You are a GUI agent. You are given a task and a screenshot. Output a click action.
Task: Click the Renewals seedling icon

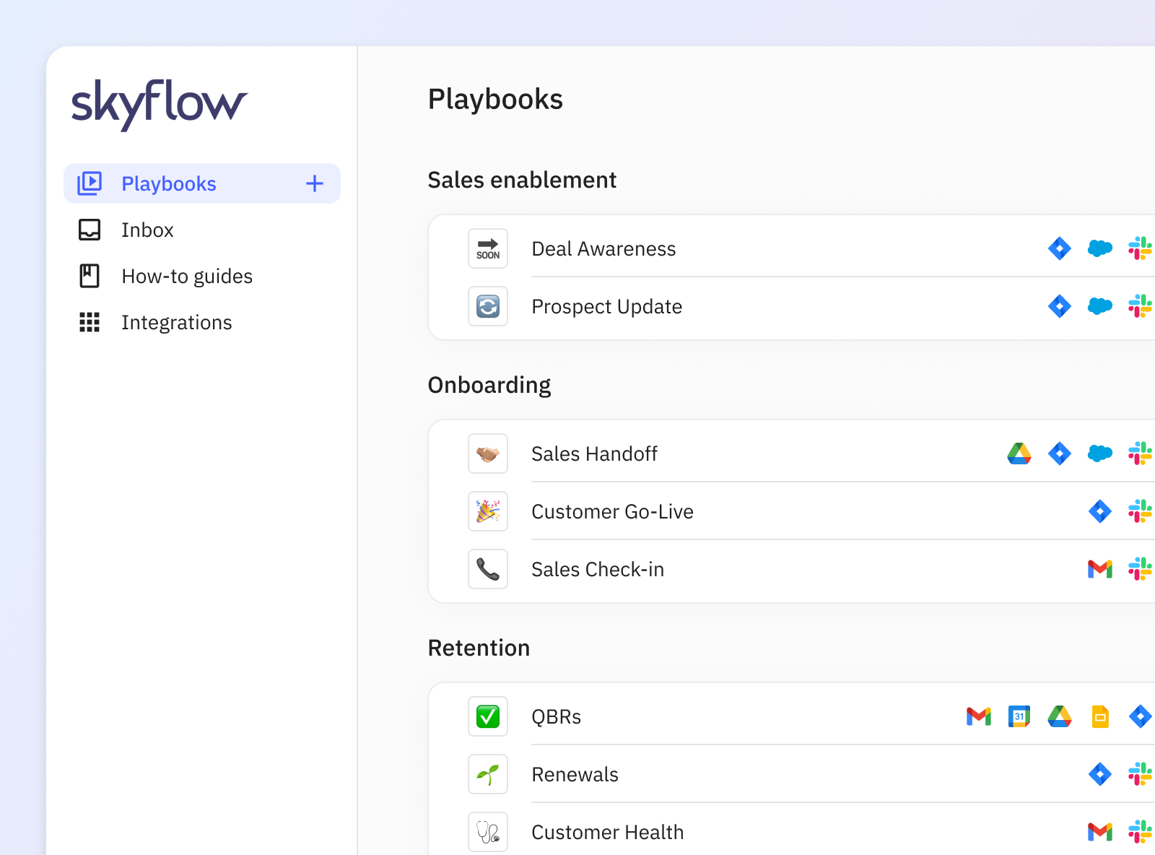488,774
